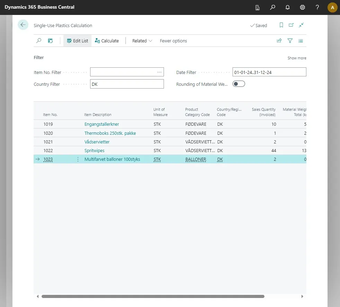Toggle the filter pane funnel icon

tap(290, 41)
